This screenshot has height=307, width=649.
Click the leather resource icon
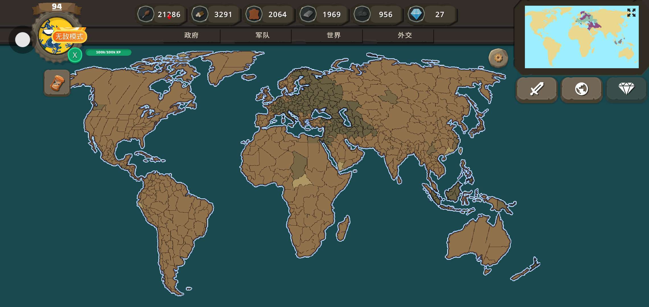pos(254,14)
